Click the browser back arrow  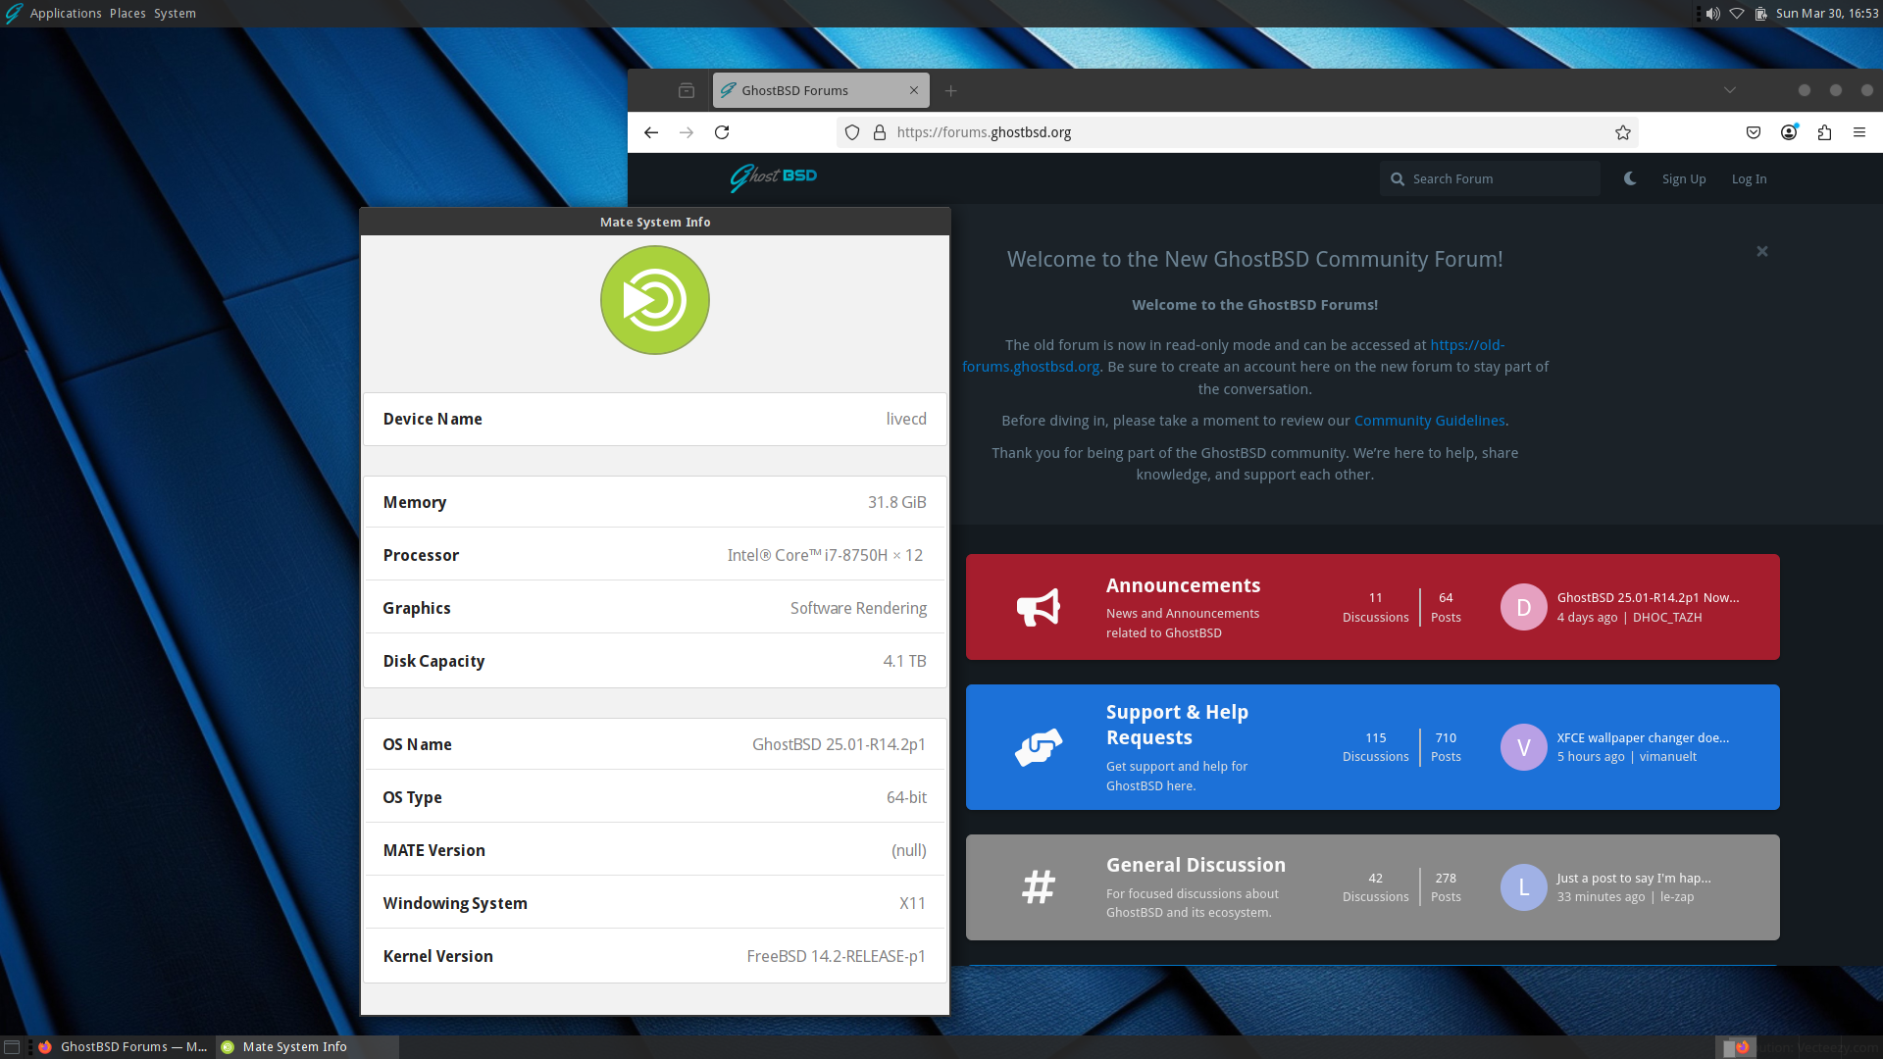(x=651, y=132)
